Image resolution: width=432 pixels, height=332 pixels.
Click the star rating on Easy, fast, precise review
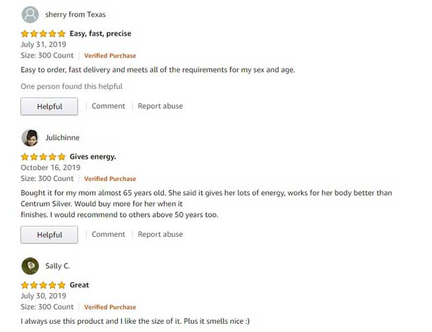pos(43,34)
